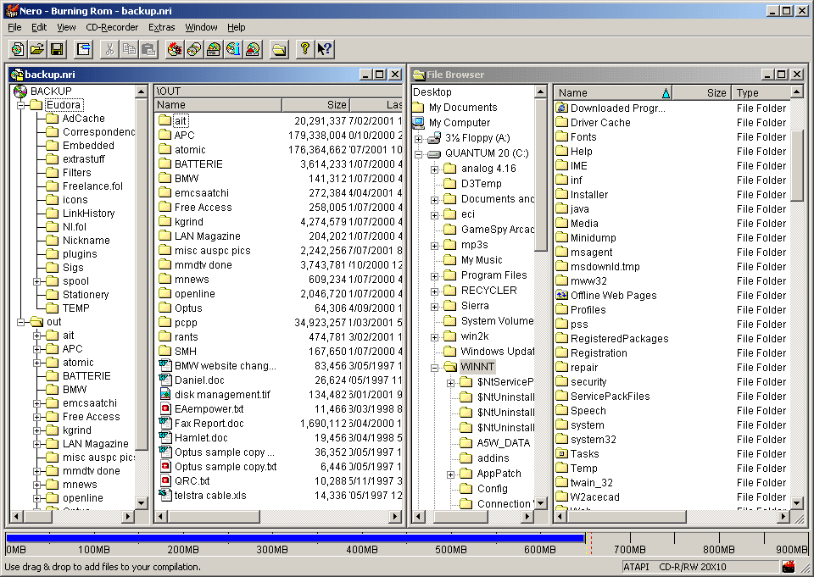Click the Erase rewritable disc icon
Viewport: 814px width, 577px height.
pos(253,49)
